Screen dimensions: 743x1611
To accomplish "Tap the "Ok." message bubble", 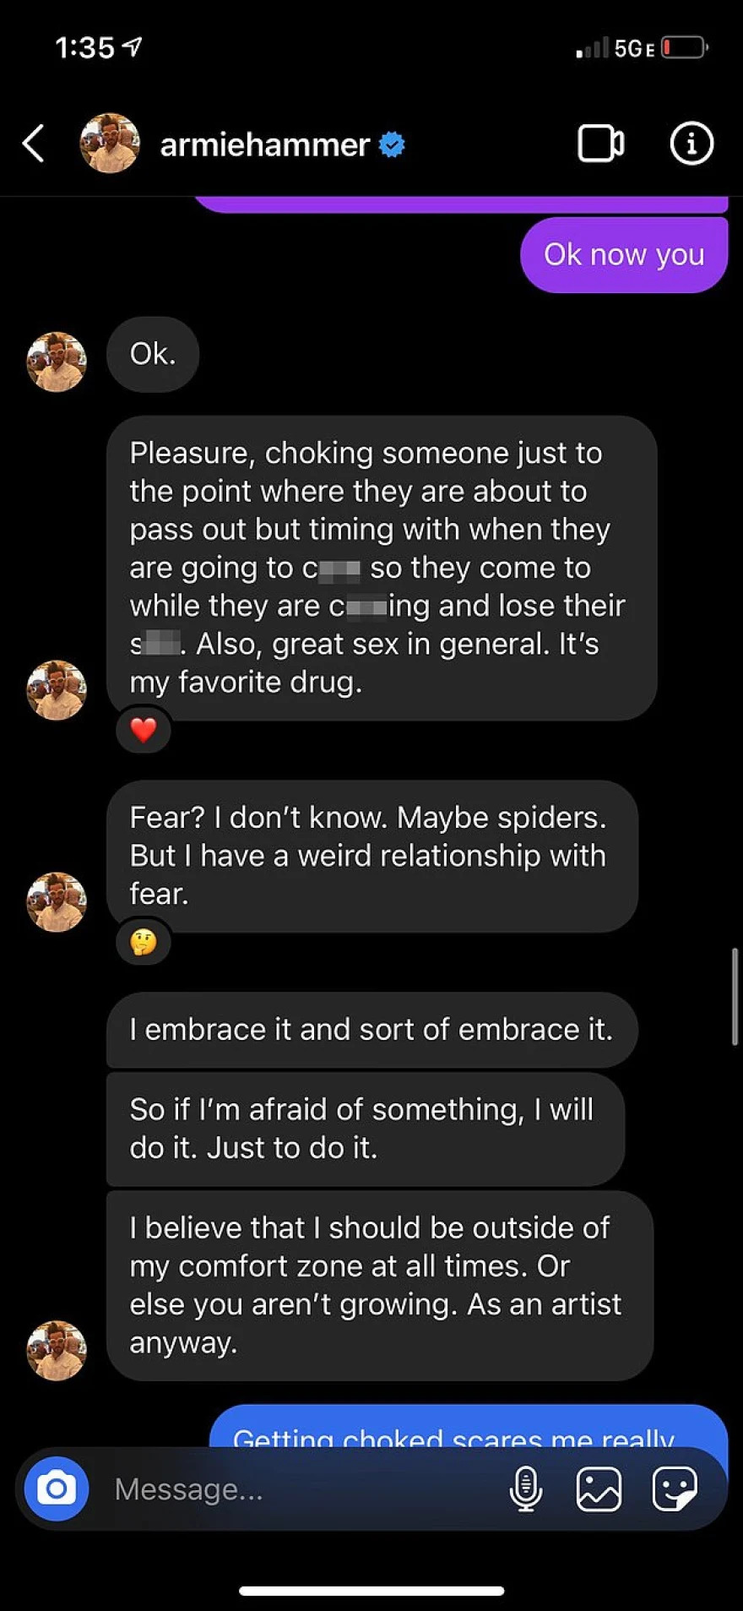I will tap(153, 354).
